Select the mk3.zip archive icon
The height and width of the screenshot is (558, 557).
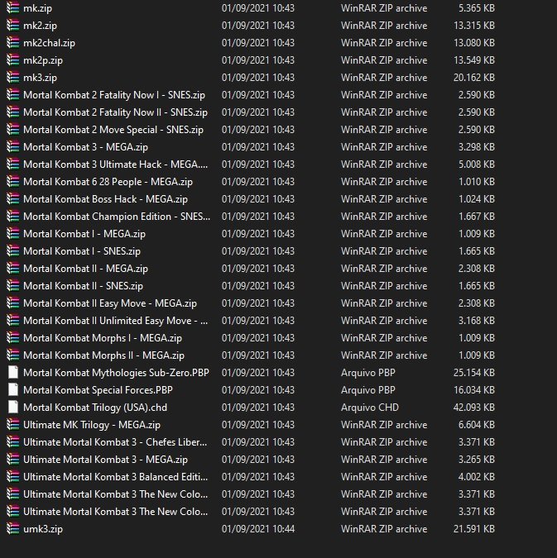click(13, 77)
